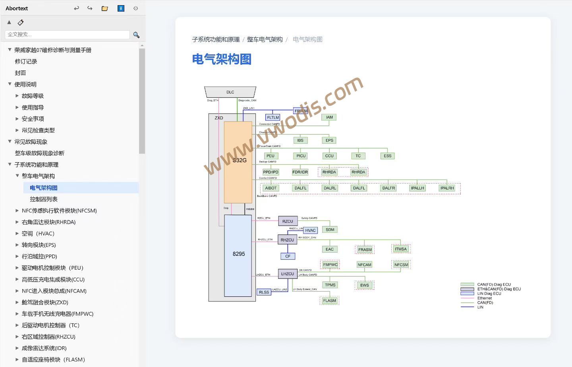This screenshot has width=572, height=367.
Task: Open the 右区域控制器(RHZCU) entry
Action: pyautogui.click(x=48, y=337)
